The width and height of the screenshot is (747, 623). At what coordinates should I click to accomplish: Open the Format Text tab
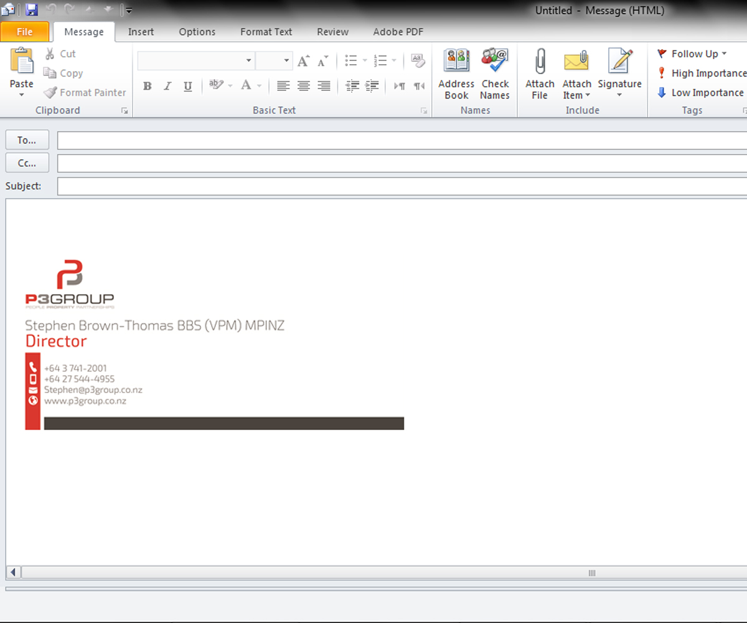coord(266,32)
